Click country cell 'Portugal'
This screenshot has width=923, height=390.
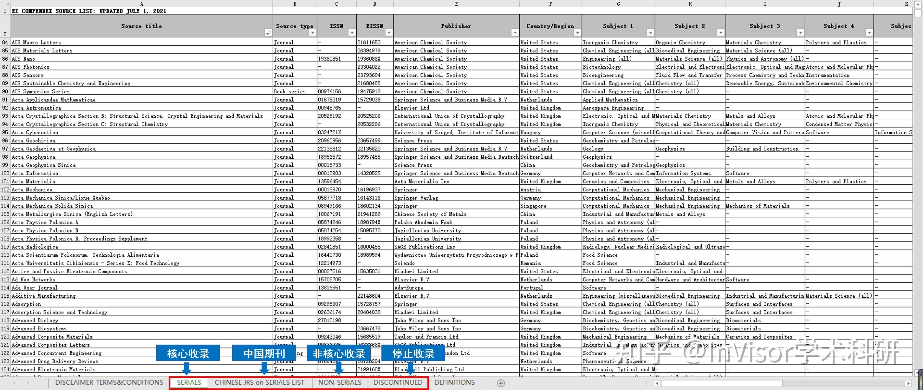pyautogui.click(x=550, y=288)
